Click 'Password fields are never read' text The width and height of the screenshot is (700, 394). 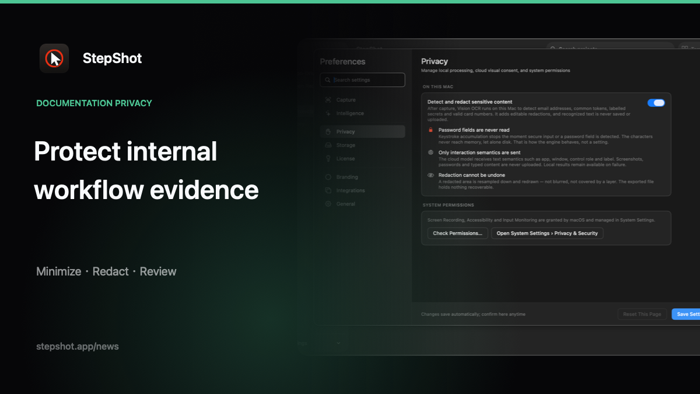click(474, 130)
